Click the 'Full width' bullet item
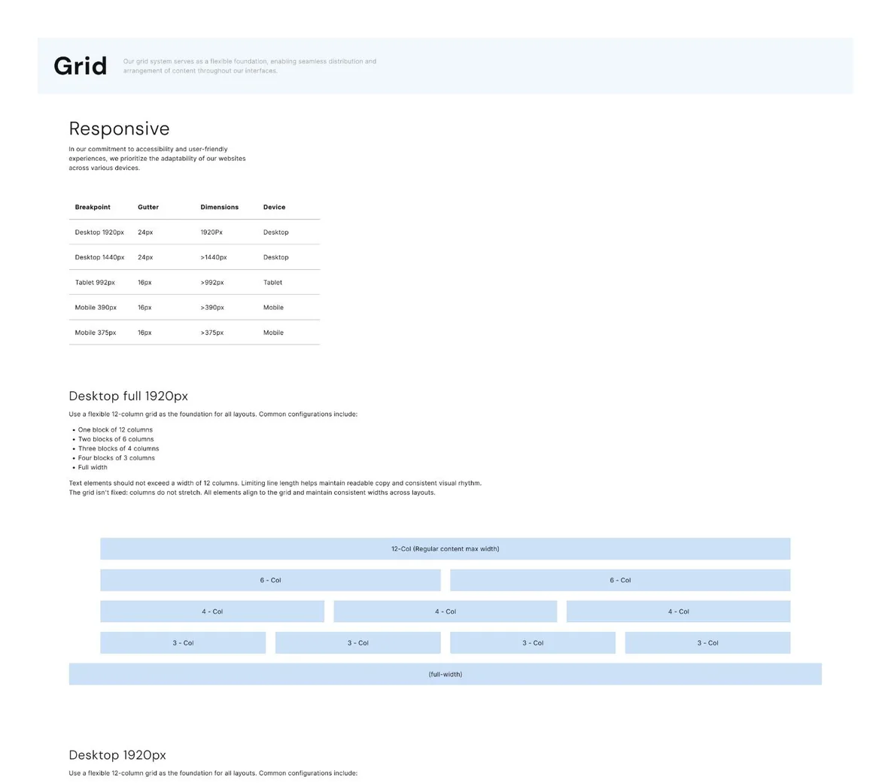The image size is (891, 783). 93,467
